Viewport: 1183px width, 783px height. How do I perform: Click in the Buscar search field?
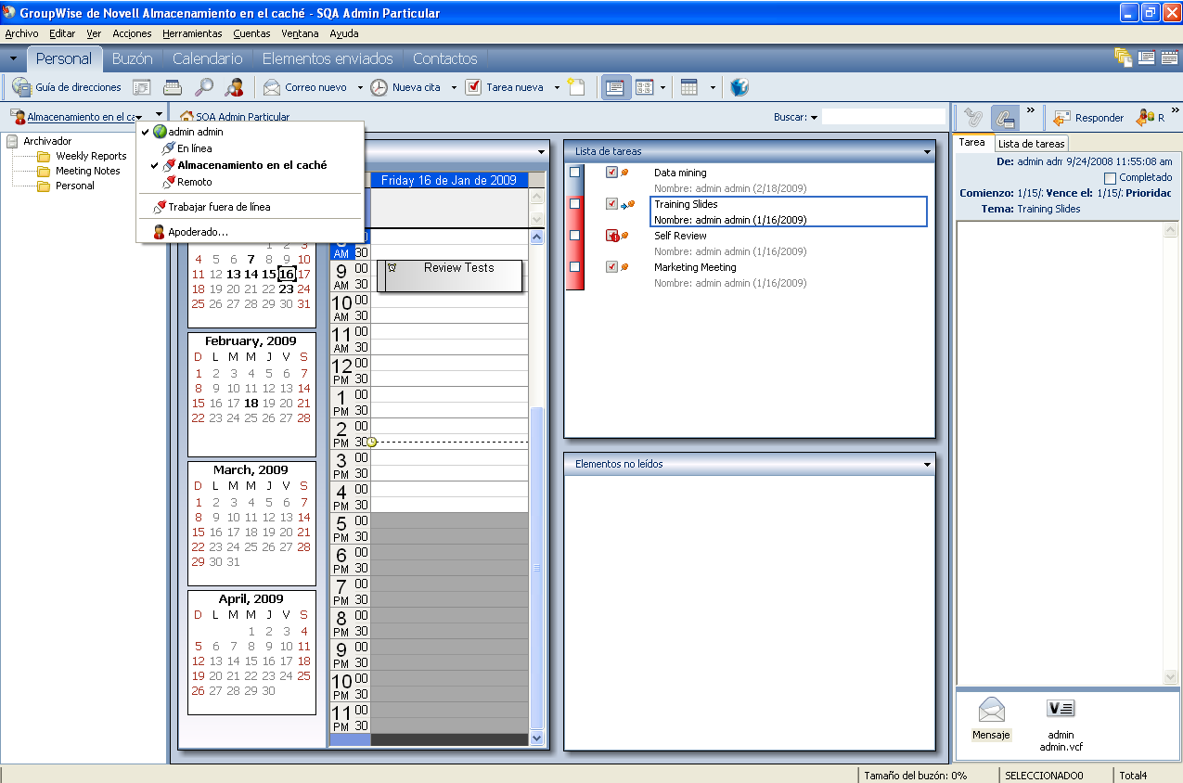pyautogui.click(x=883, y=117)
